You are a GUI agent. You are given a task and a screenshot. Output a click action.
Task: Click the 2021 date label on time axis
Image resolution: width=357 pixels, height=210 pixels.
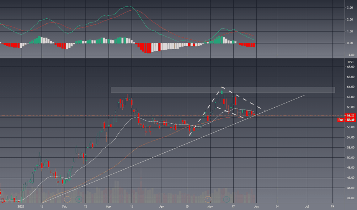[21, 206]
